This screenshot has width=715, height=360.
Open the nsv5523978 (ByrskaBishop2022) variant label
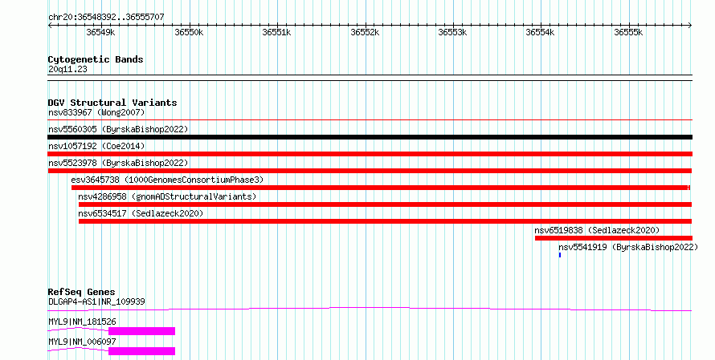[x=118, y=163]
